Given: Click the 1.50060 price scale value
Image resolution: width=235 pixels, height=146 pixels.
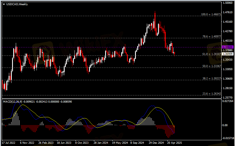Looking at the screenshot, I should (x=228, y=3).
